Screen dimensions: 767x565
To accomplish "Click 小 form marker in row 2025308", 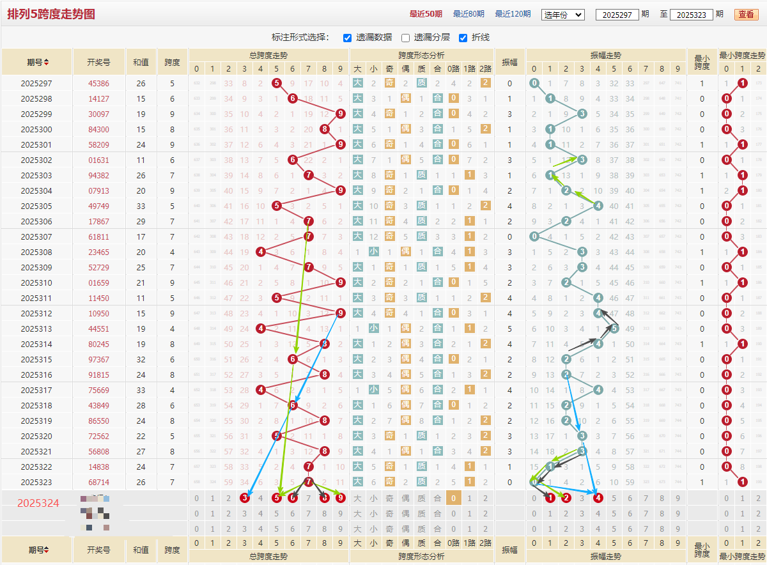I will [373, 252].
